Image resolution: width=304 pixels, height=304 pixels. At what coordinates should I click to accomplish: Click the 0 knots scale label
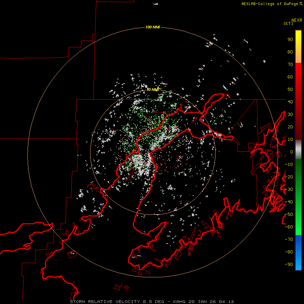click(292, 152)
